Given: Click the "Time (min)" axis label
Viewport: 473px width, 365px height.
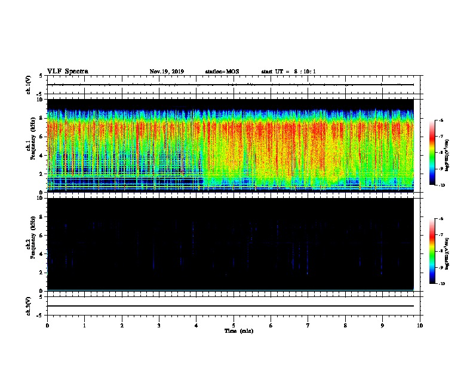Looking at the screenshot, I should pyautogui.click(x=239, y=331).
